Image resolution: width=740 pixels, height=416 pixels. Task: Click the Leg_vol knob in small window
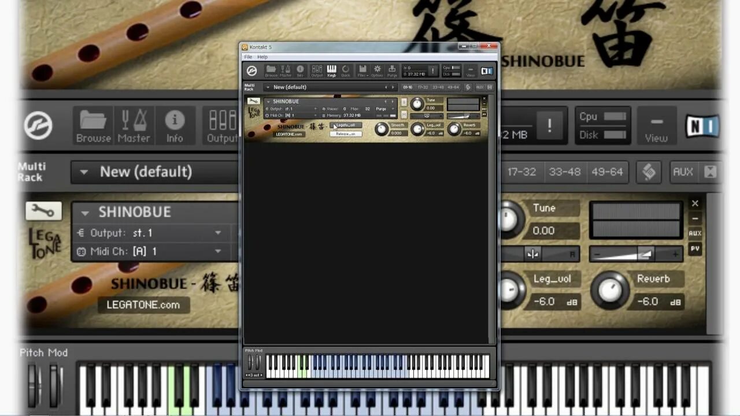pos(417,129)
